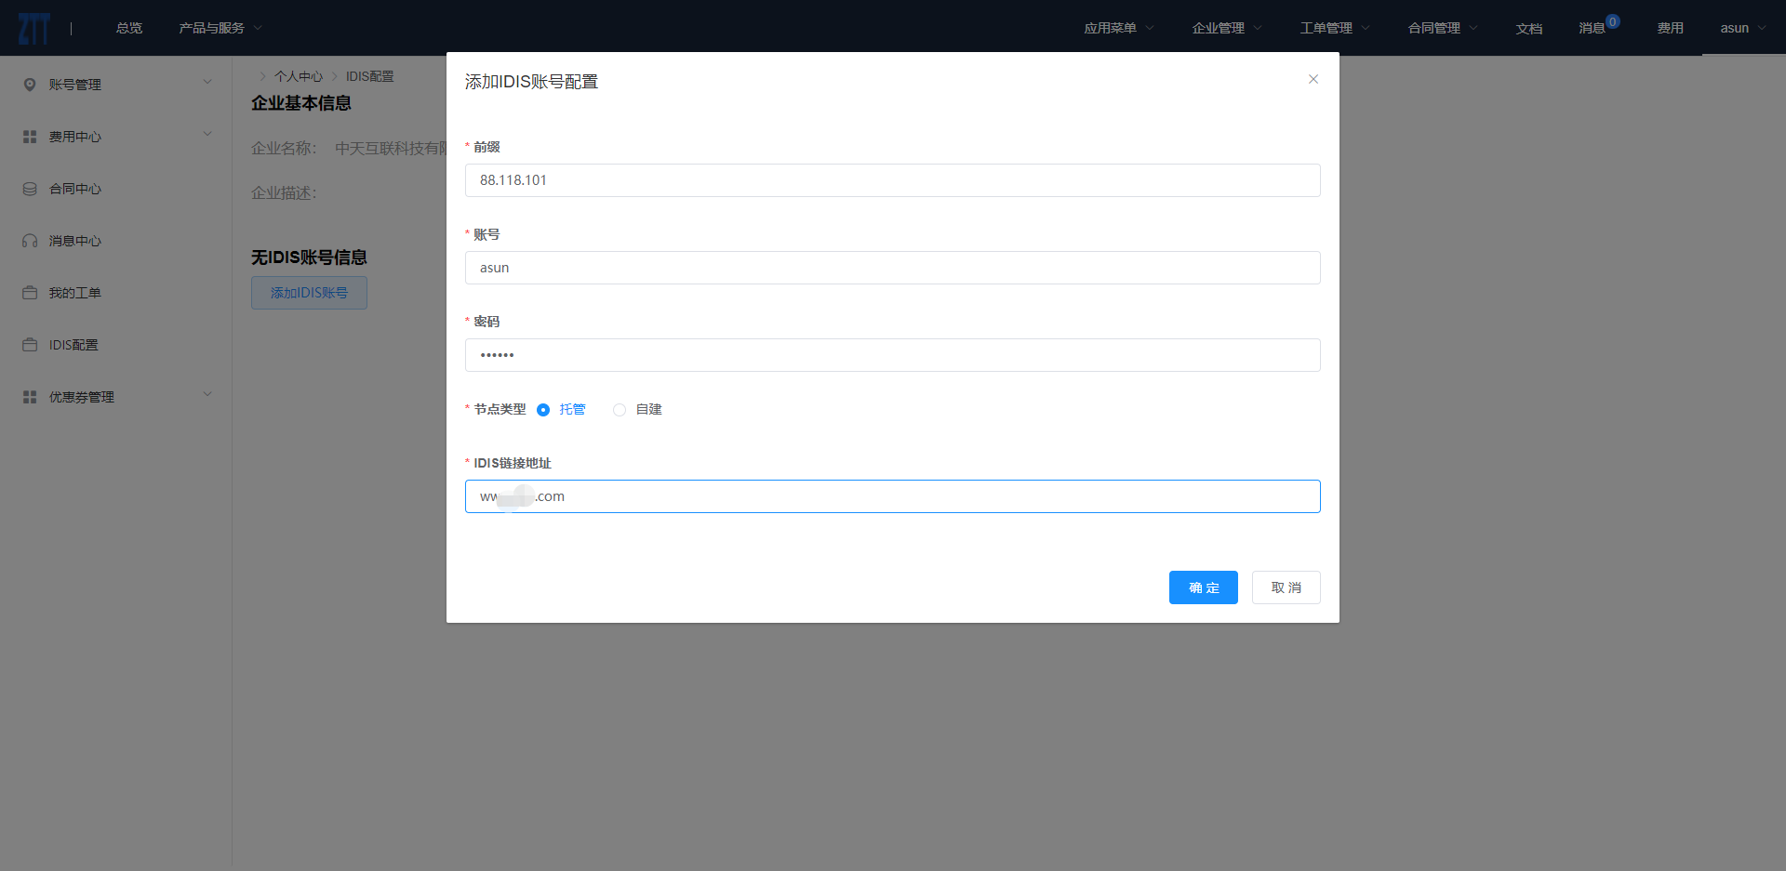This screenshot has width=1786, height=871.
Task: Select the 自建 node type radio
Action: tap(620, 410)
